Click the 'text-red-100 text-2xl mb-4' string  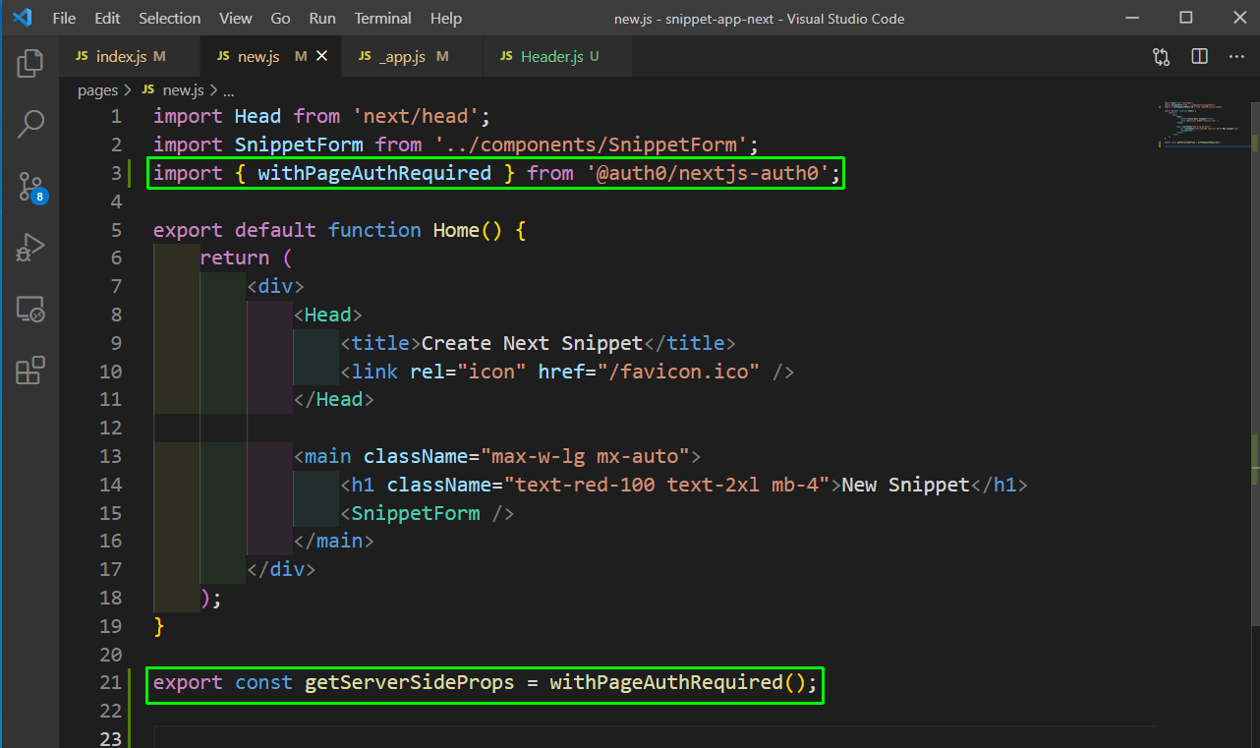668,485
